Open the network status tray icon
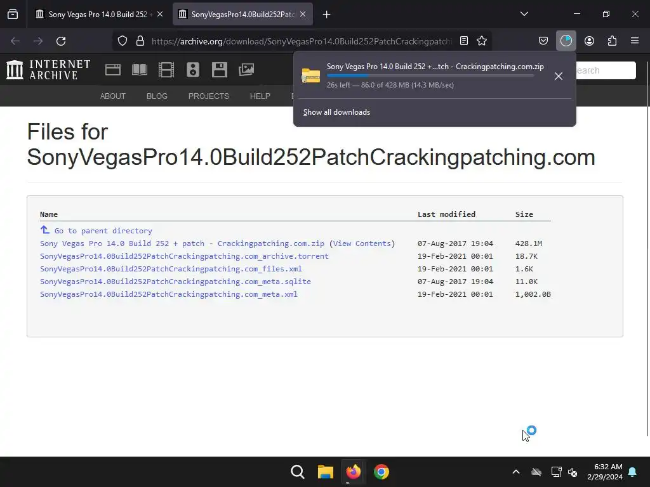The image size is (650, 487). [x=556, y=472]
